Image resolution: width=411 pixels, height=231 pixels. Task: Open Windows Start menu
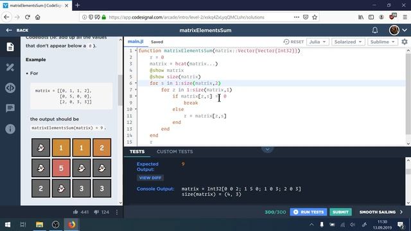[8, 225]
